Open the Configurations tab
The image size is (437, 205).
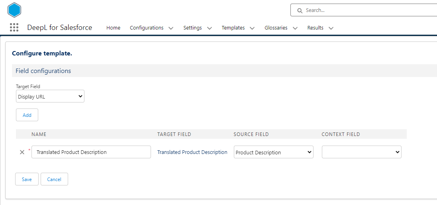147,28
